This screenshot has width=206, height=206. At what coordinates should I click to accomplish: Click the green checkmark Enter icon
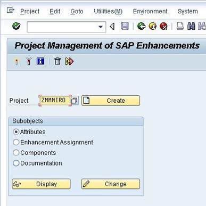17,26
